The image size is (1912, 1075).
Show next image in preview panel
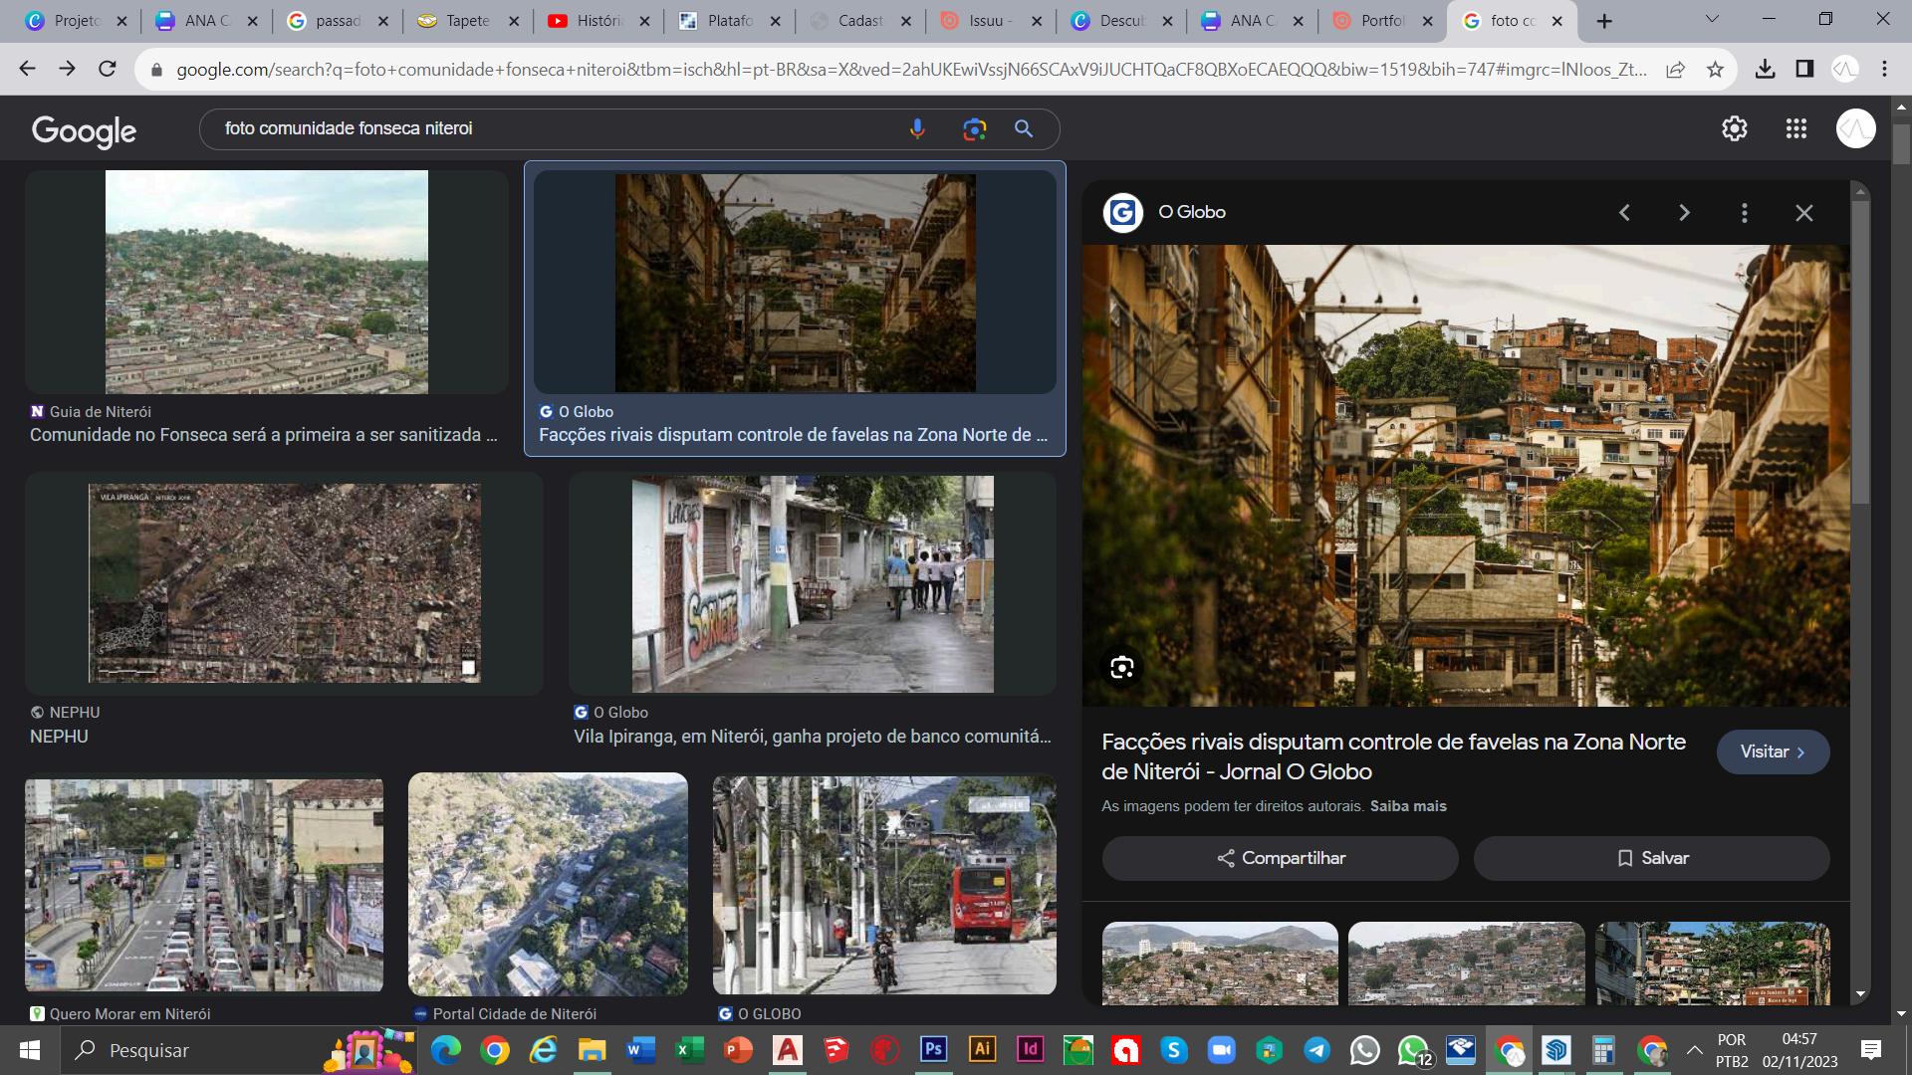[1684, 213]
